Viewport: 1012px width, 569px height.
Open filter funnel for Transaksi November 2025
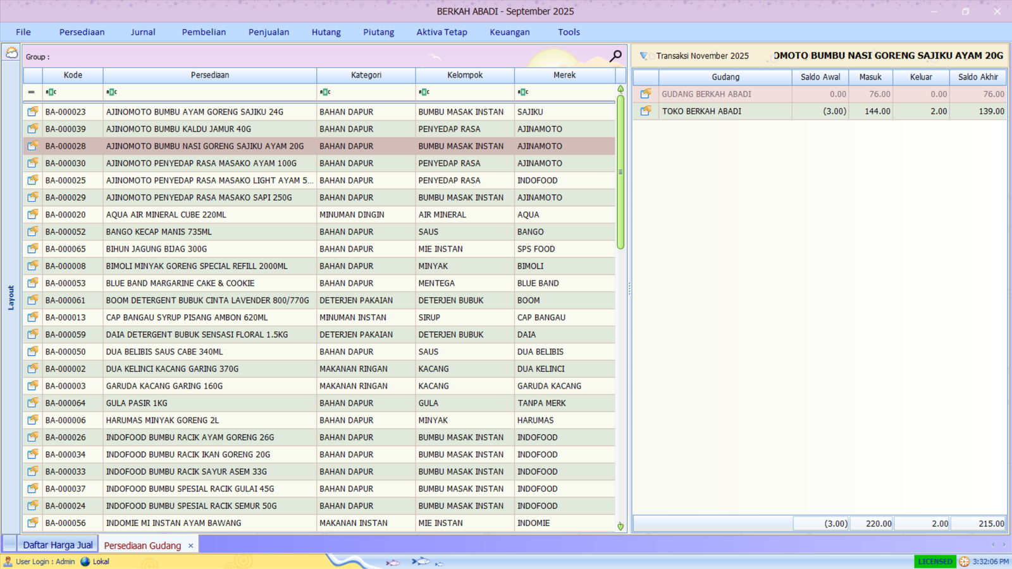coord(643,56)
